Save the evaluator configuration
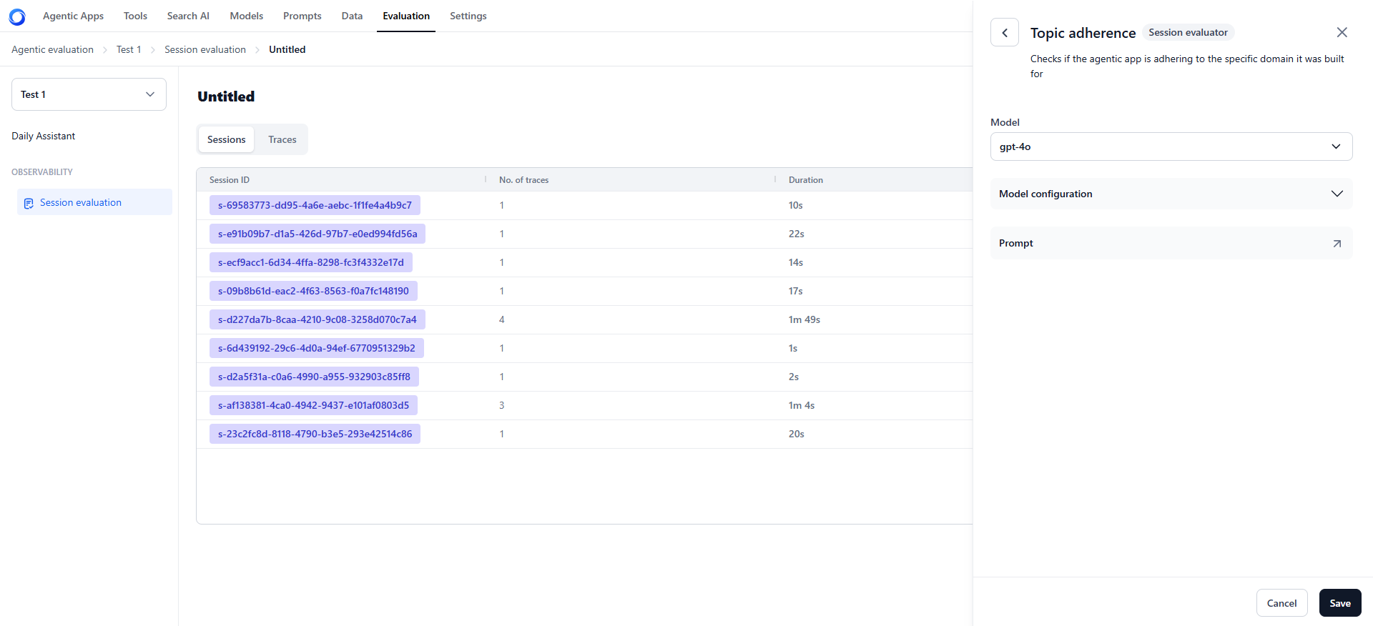Viewport: 1373px width, 626px height. [x=1340, y=603]
